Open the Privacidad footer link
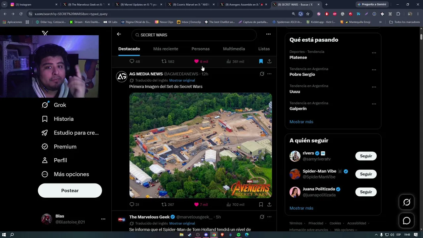 (316, 223)
